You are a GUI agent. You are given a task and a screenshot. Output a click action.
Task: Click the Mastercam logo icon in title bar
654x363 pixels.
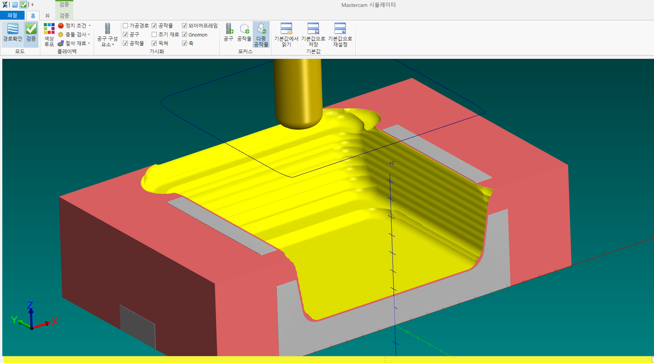[x=5, y=5]
